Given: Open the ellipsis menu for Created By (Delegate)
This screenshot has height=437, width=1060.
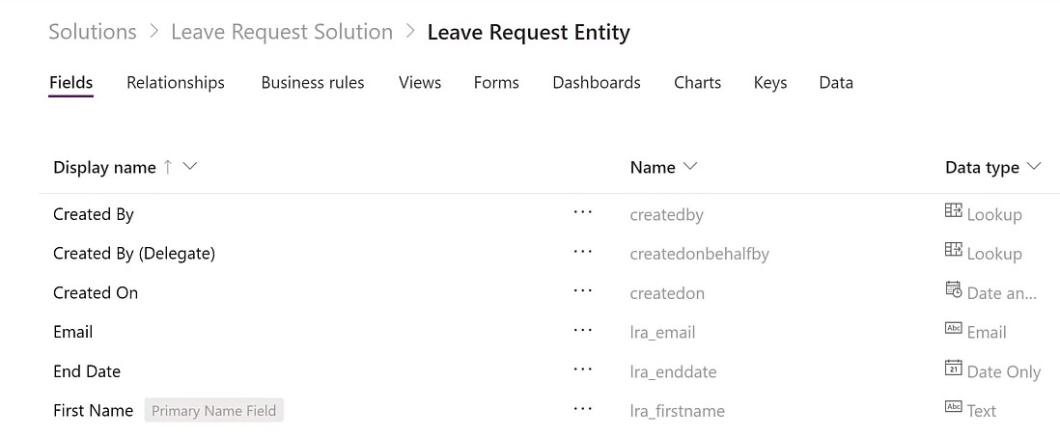Looking at the screenshot, I should (582, 251).
